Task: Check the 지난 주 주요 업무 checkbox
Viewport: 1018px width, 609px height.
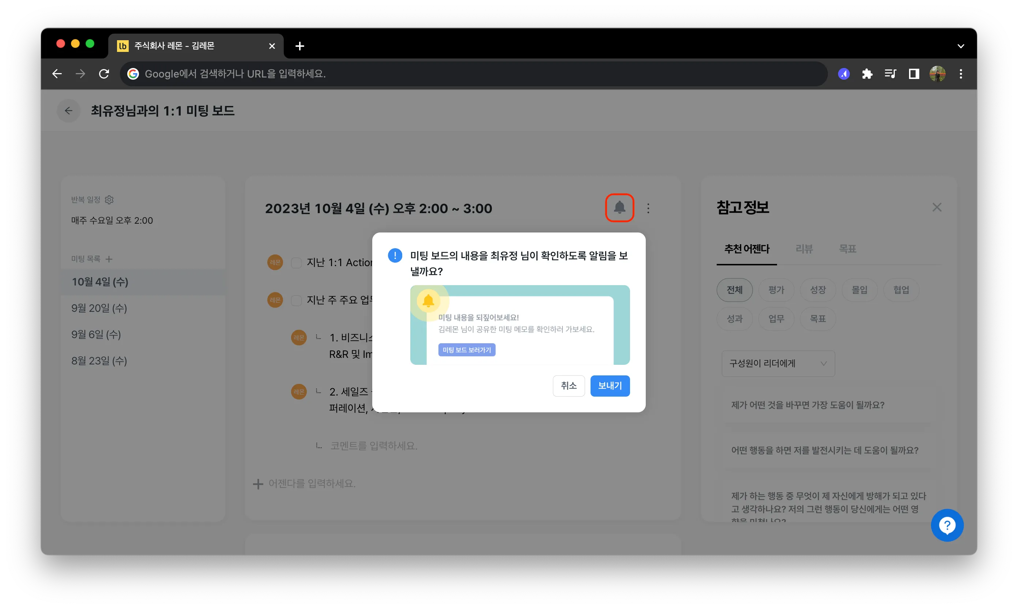Action: pos(296,300)
